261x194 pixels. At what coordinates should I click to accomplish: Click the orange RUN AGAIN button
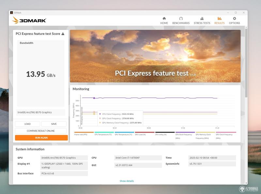pyautogui.click(x=41, y=138)
